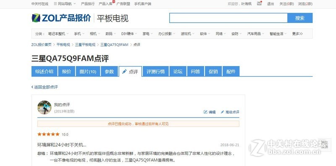
Task: Expand the 数码 category dropdown
Action: point(110,34)
